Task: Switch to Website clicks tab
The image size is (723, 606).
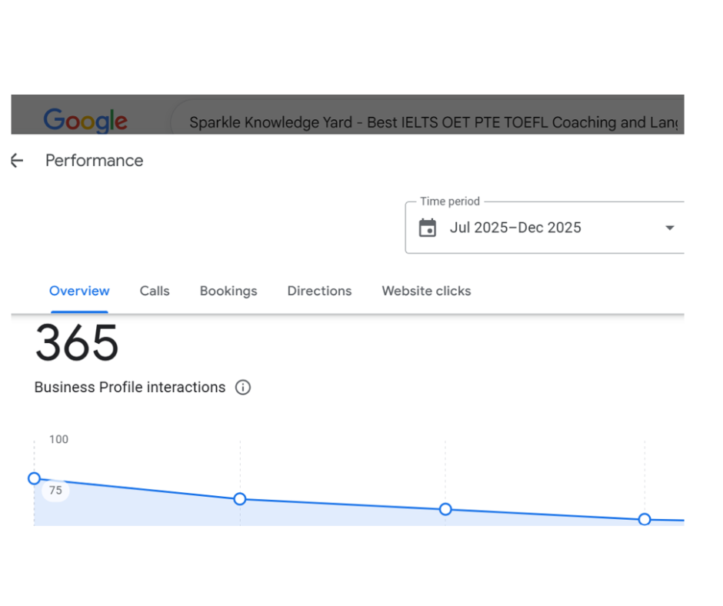Action: (x=426, y=291)
